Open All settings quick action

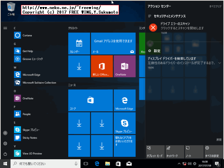tap(213, 152)
